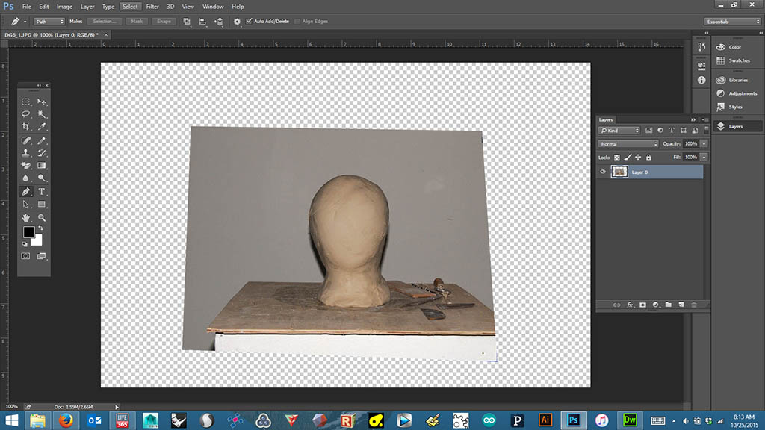Choose the Hand tool
Screen dimensions: 765x430
pyautogui.click(x=26, y=217)
